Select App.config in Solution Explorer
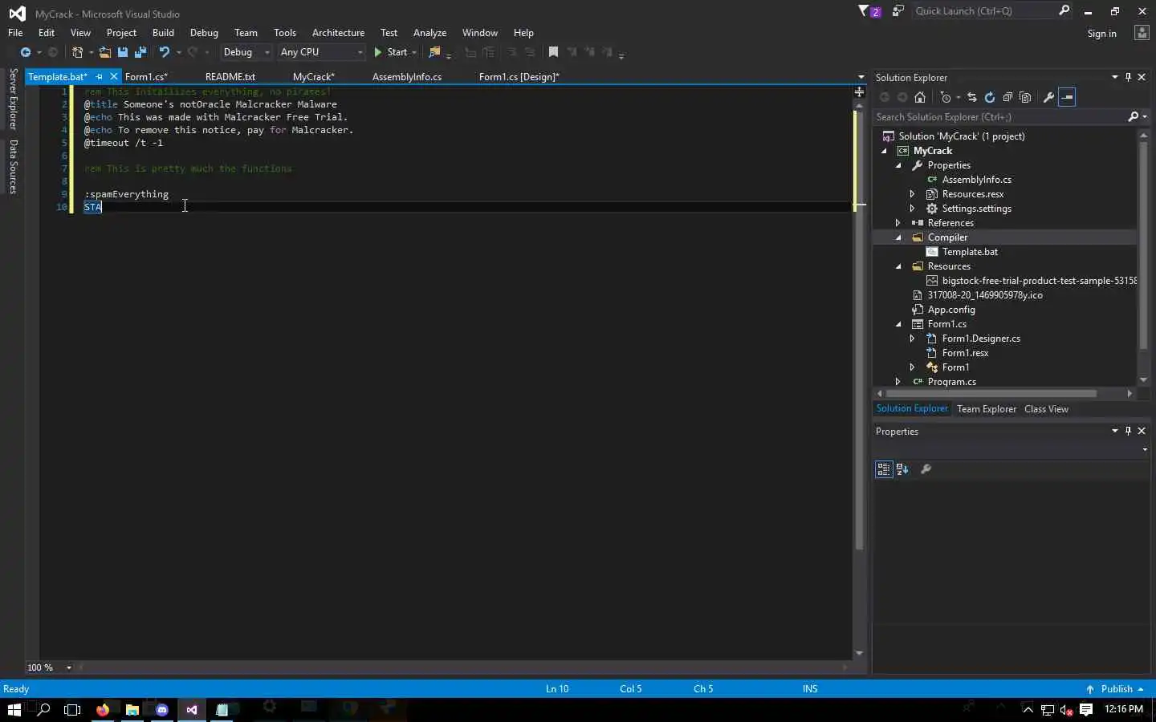This screenshot has width=1156, height=722. coord(951,310)
